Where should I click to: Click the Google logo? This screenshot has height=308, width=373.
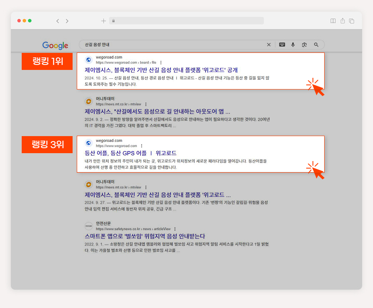click(55, 45)
